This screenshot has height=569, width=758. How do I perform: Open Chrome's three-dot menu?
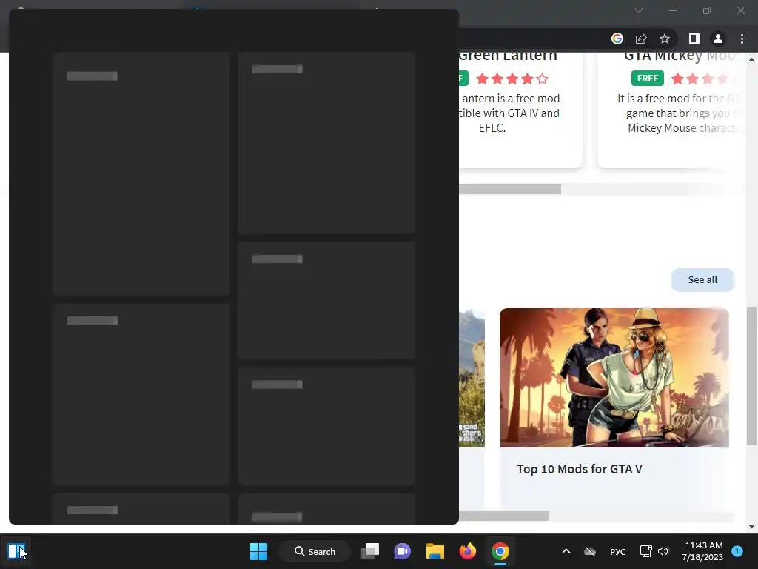tap(742, 39)
